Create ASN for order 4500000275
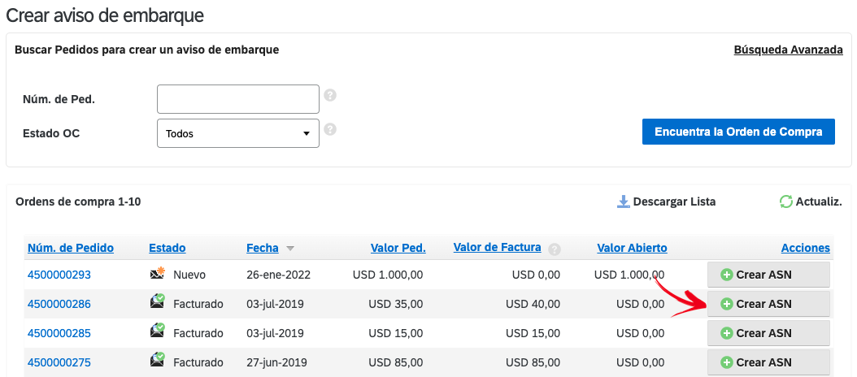Viewport: 857px width, 377px height. [768, 362]
